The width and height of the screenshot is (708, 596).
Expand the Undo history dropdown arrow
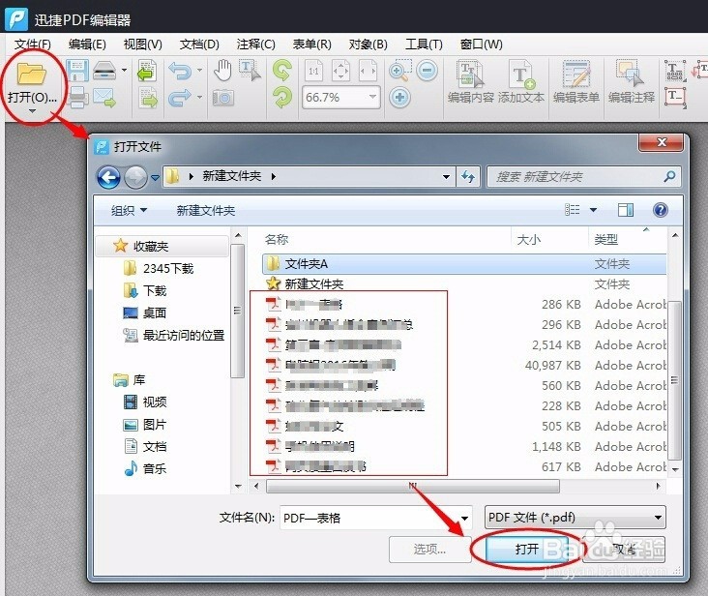(x=199, y=71)
